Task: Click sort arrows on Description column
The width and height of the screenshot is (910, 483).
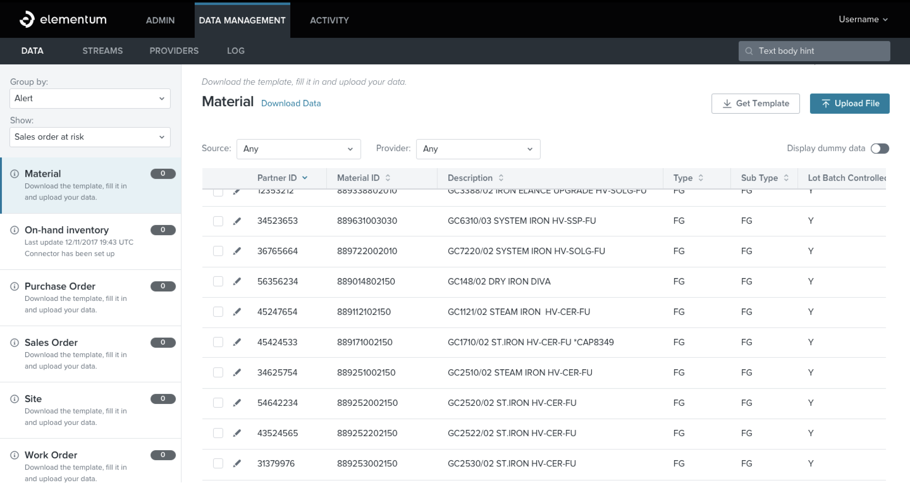Action: click(501, 177)
